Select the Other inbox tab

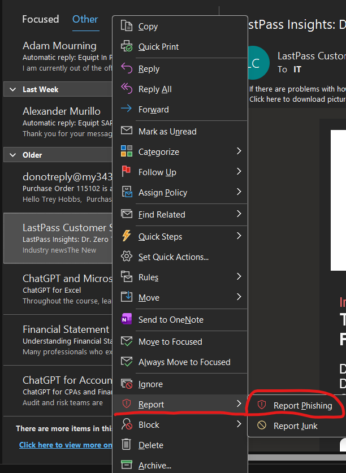coord(85,19)
